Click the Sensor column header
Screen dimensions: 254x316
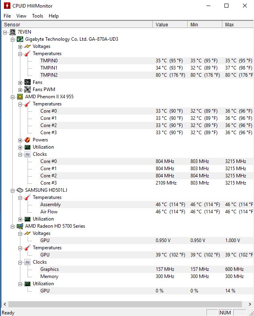click(76, 25)
